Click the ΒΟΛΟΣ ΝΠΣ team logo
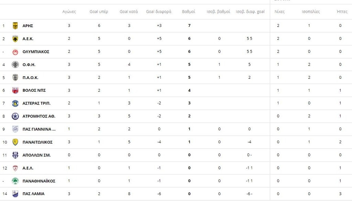The image size is (352, 201). [15, 90]
